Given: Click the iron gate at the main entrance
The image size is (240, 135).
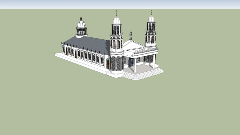Looking at the screenshot, I should coord(131,63).
